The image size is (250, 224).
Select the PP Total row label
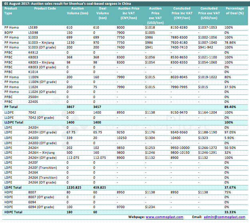pyautogui.click(x=11, y=107)
